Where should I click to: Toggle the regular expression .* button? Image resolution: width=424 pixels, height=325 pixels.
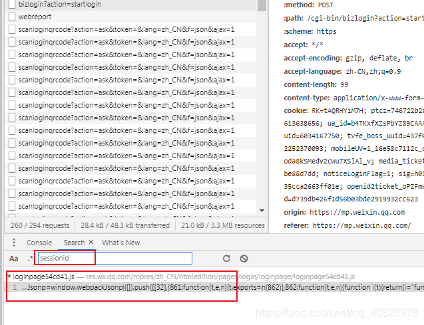(31, 259)
